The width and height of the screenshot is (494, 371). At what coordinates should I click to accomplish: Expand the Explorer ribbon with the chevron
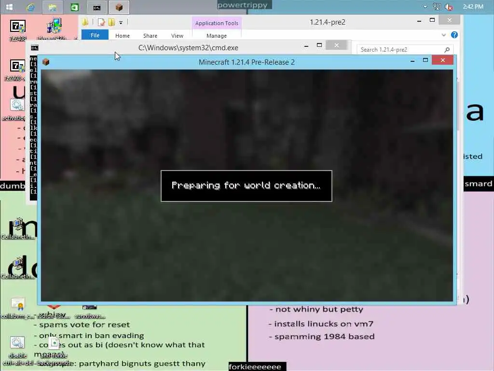click(444, 35)
